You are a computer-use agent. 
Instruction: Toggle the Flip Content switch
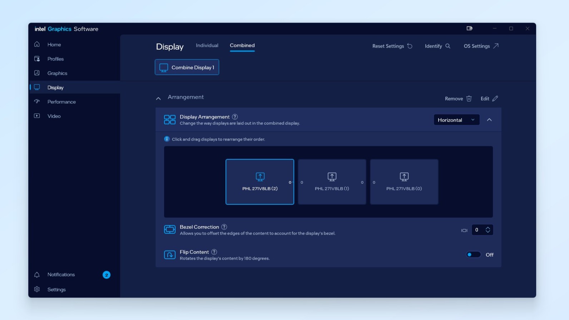474,255
